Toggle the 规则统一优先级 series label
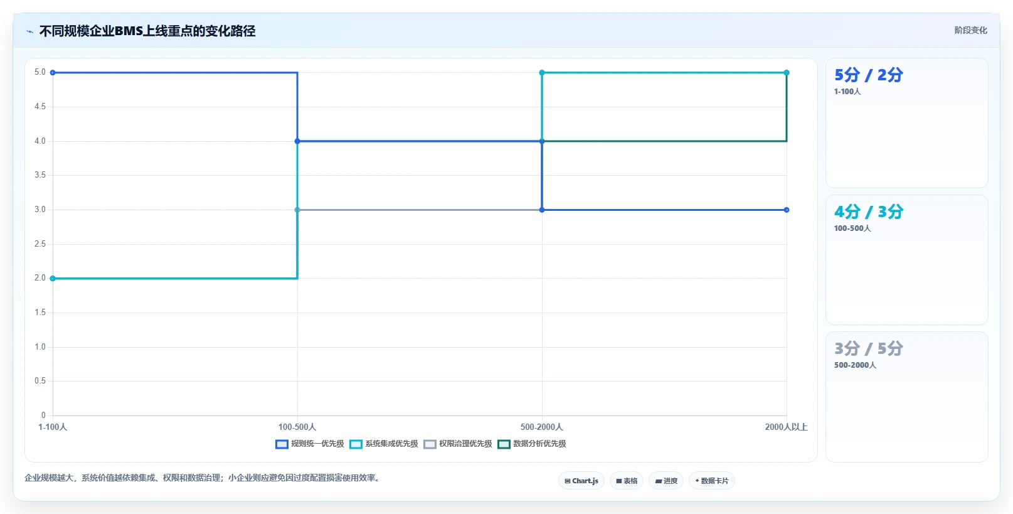 coord(317,444)
